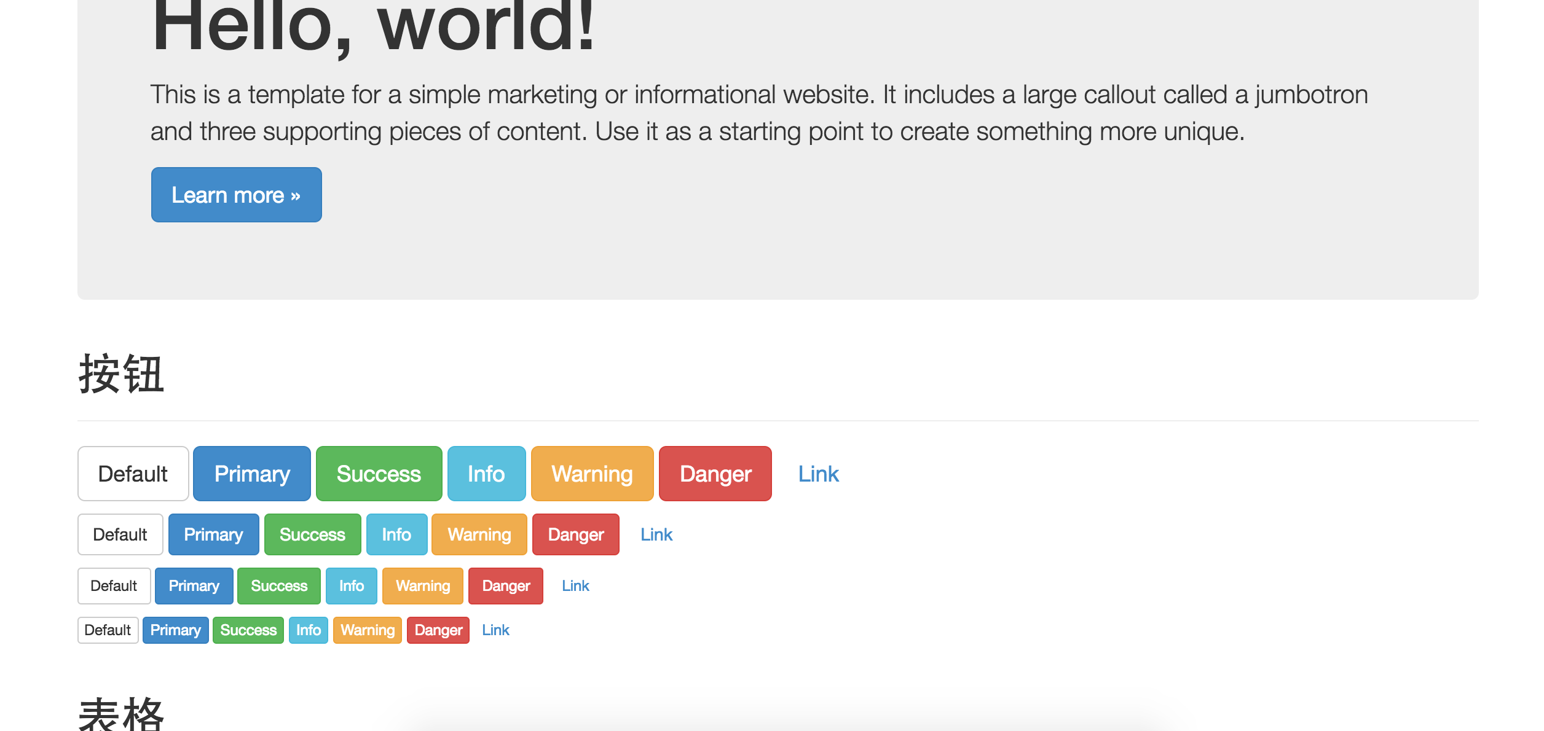Click the smallest Link in bottom row

tap(495, 630)
